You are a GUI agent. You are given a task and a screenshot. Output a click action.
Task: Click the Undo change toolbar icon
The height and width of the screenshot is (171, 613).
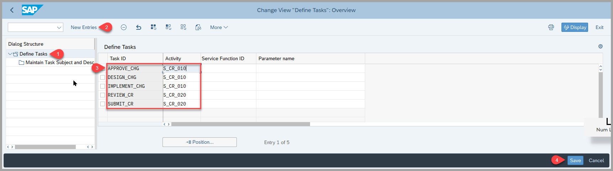tap(139, 27)
